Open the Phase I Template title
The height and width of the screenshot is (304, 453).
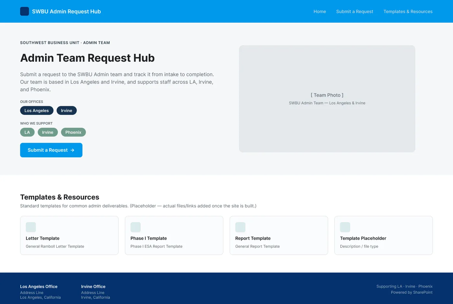coord(149,238)
